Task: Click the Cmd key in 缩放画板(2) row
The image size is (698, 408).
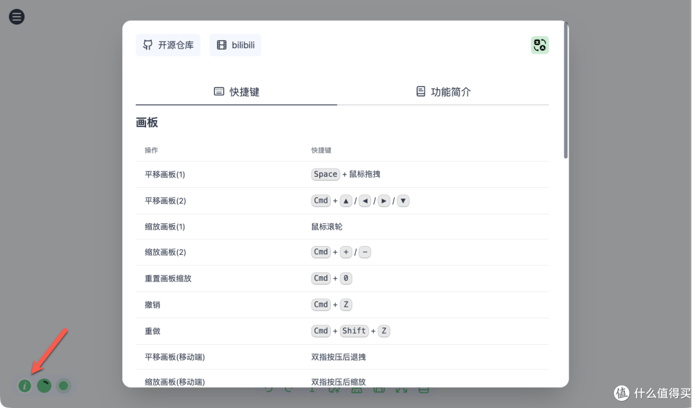Action: click(321, 252)
